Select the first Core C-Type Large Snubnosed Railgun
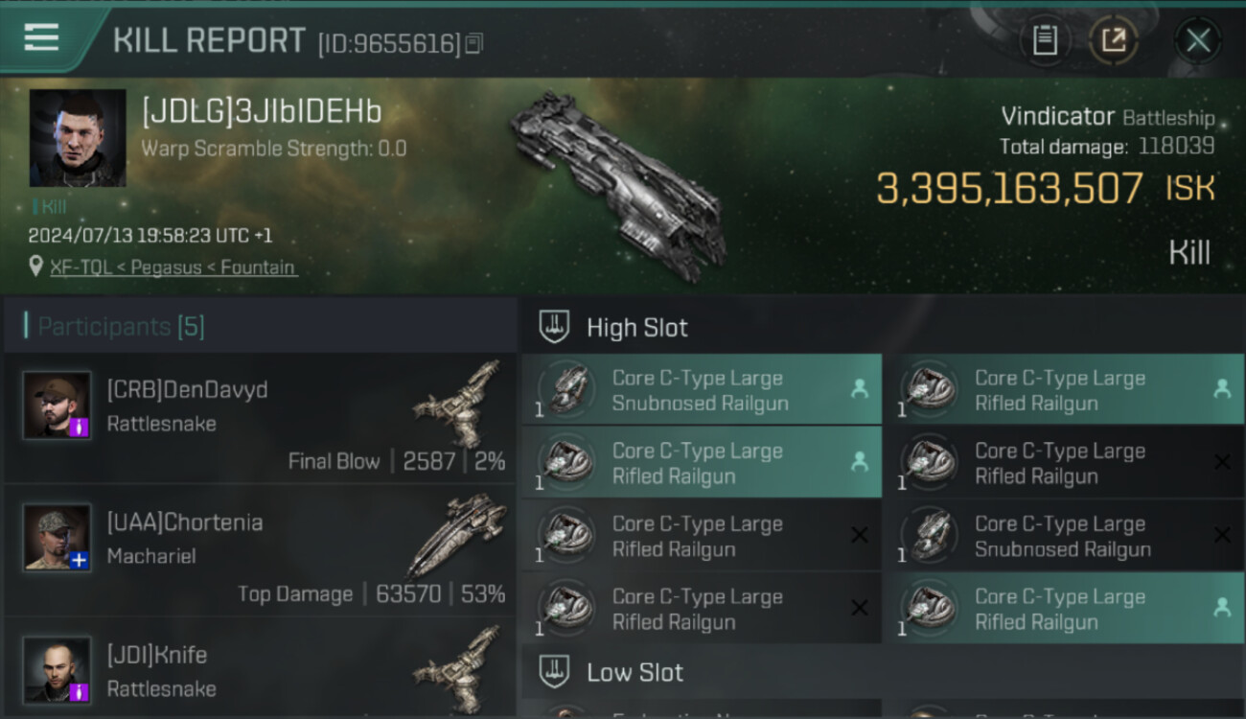Screen dimensions: 1246x719 tap(702, 390)
